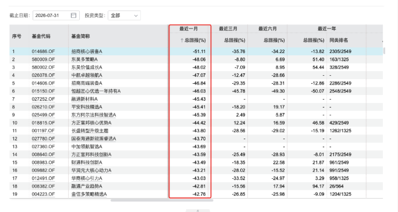Open fund code 580002.OF
Screen dimensions: 398x212
pos(43,68)
